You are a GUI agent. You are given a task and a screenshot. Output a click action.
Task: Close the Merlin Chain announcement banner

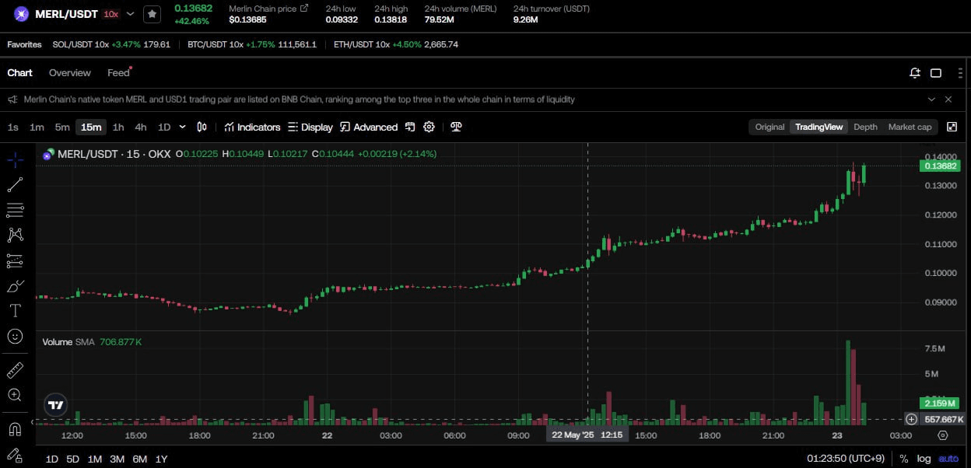click(948, 100)
